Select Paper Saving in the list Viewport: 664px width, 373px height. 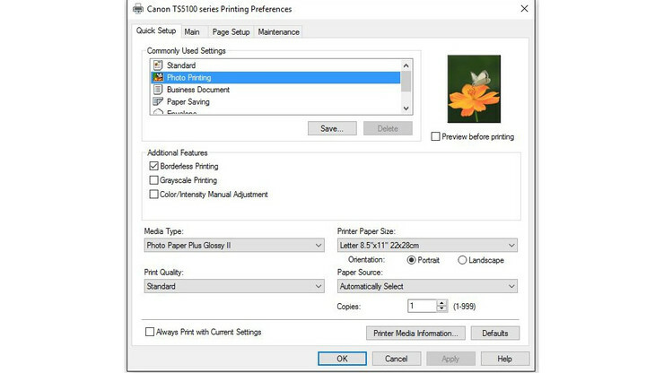pyautogui.click(x=275, y=101)
